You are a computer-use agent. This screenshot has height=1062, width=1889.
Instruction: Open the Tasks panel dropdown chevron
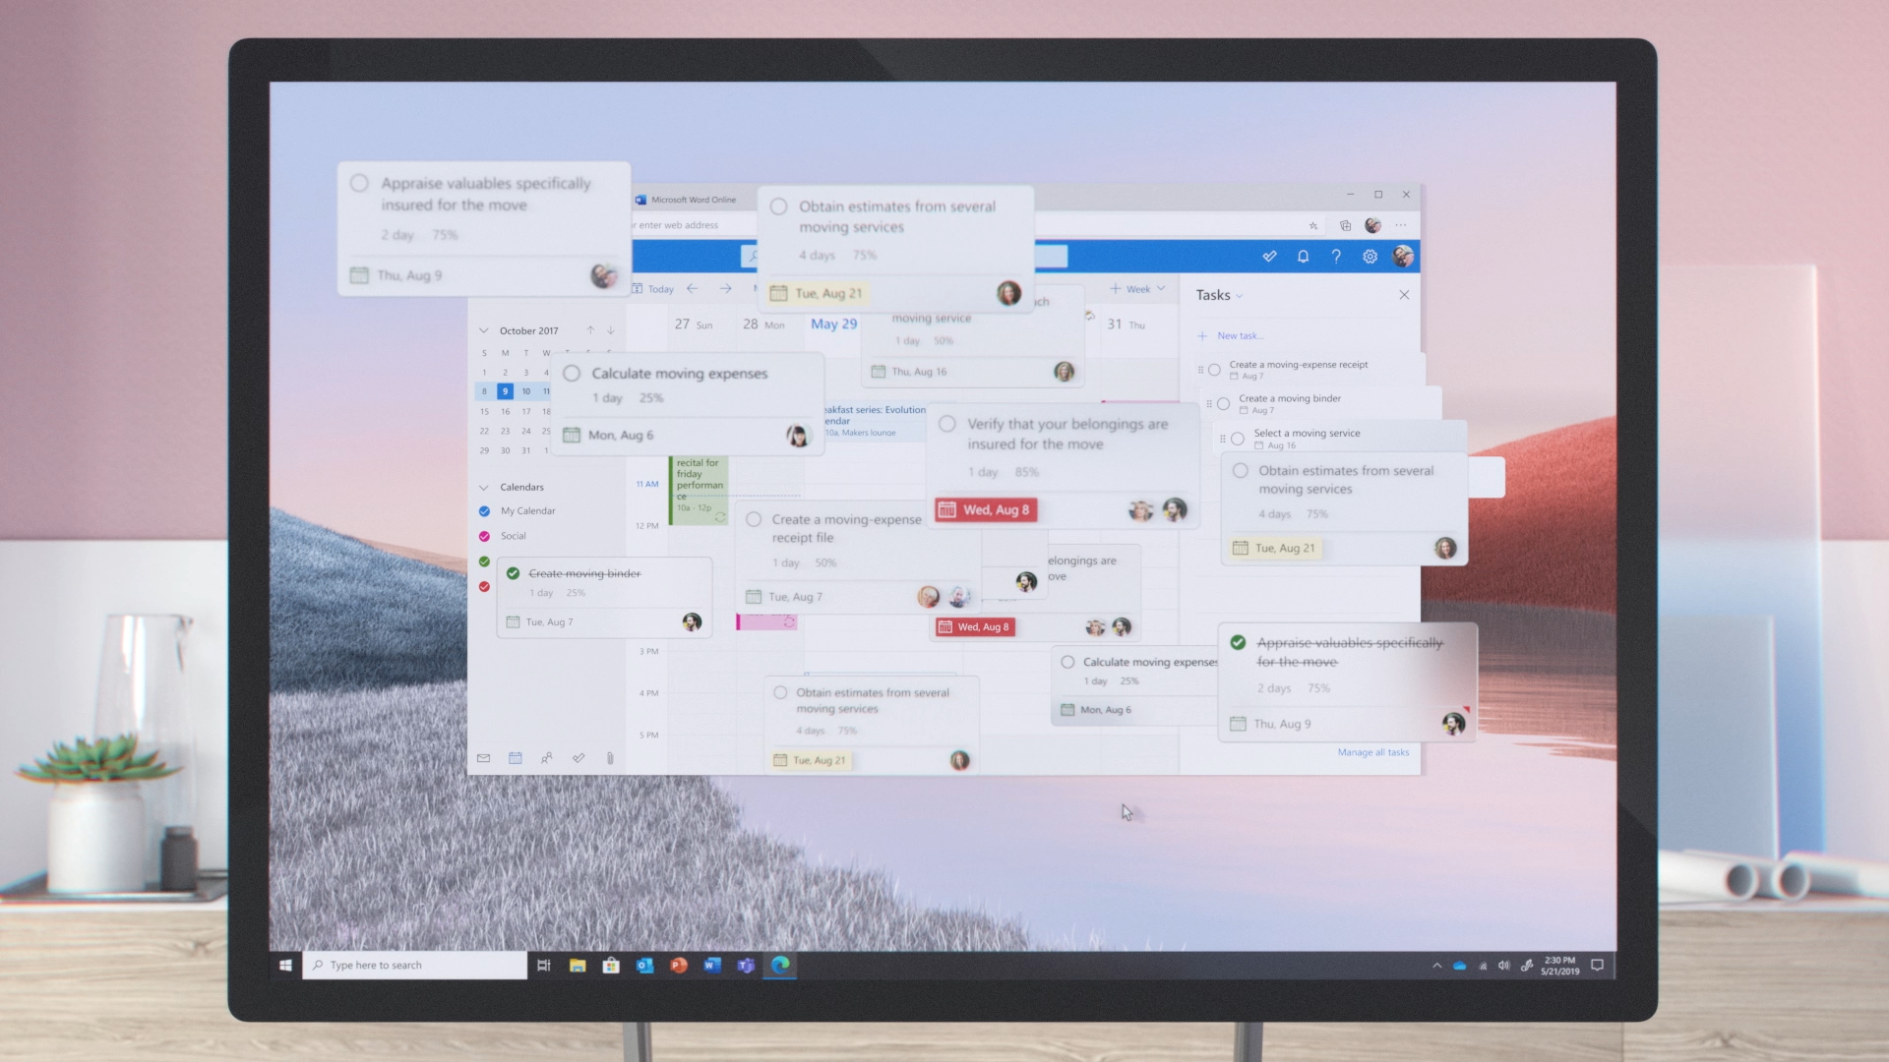coord(1238,296)
